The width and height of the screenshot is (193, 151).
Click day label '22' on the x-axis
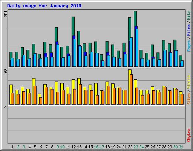coord(130,147)
